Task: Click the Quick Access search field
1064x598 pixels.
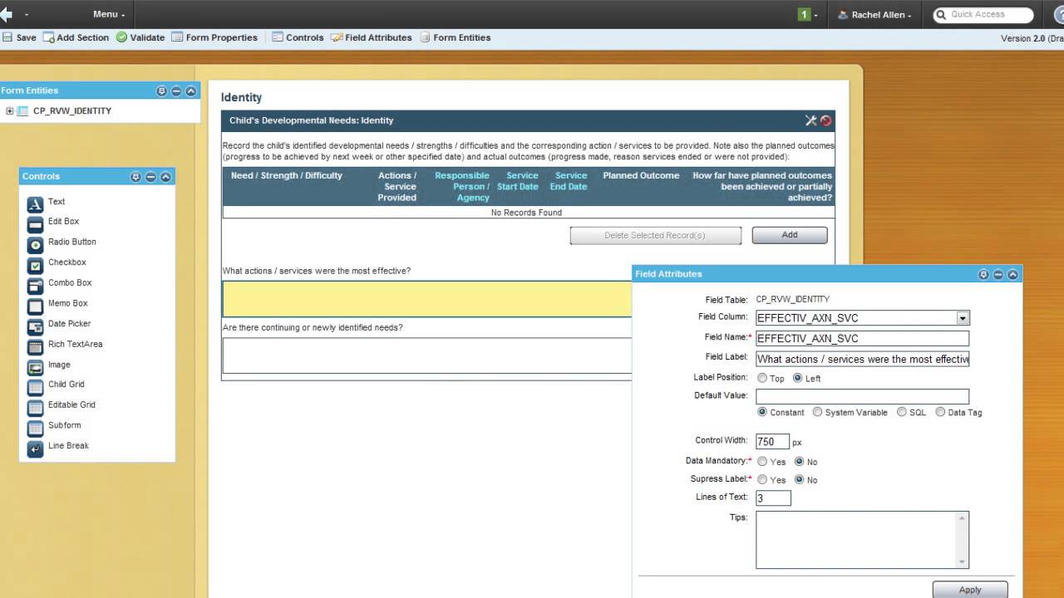Action: pyautogui.click(x=983, y=14)
